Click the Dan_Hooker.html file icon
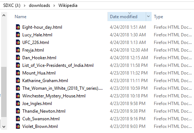This screenshot has height=133, width=194. coord(18,57)
